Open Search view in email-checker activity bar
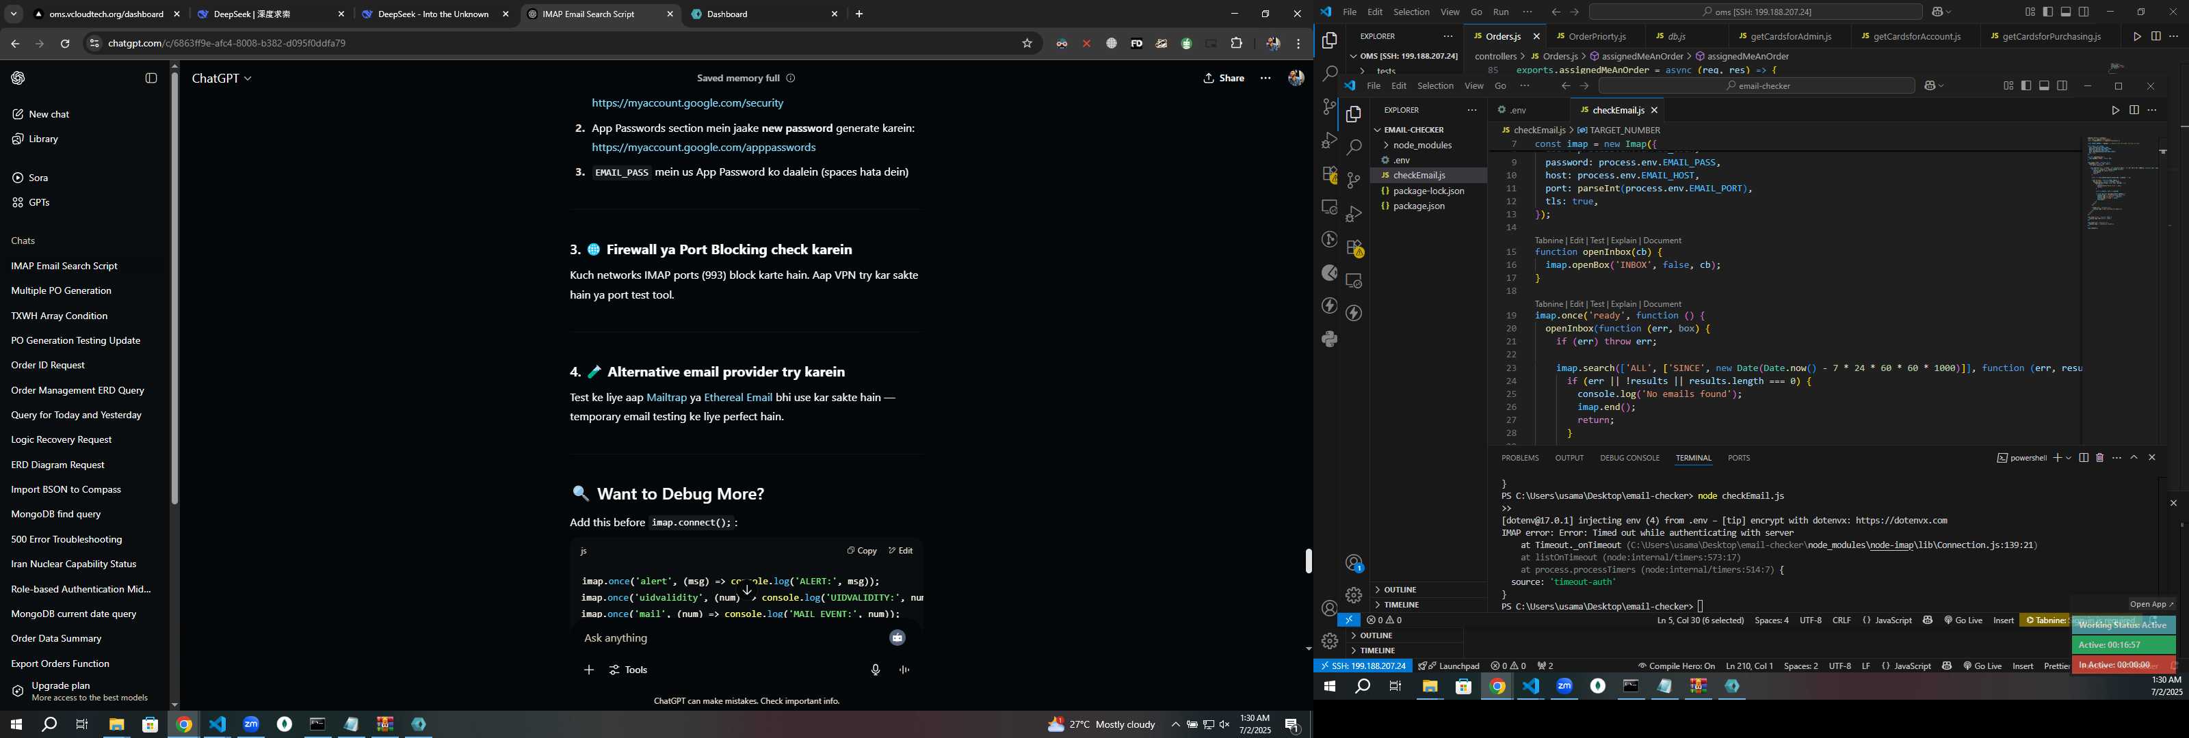This screenshot has height=738, width=2189. click(x=1354, y=147)
